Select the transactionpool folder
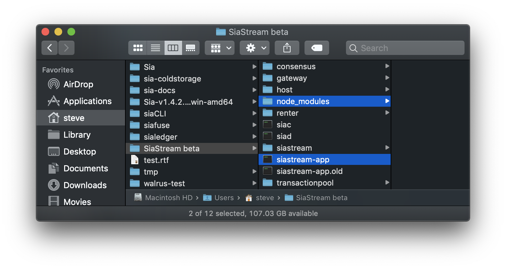This screenshot has height=269, width=506. point(325,183)
